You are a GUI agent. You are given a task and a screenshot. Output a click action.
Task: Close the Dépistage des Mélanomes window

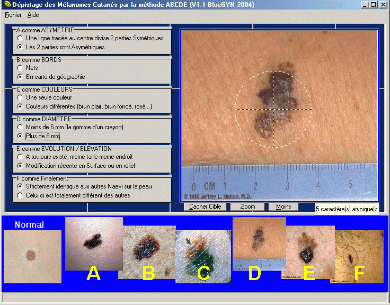pyautogui.click(x=383, y=4)
